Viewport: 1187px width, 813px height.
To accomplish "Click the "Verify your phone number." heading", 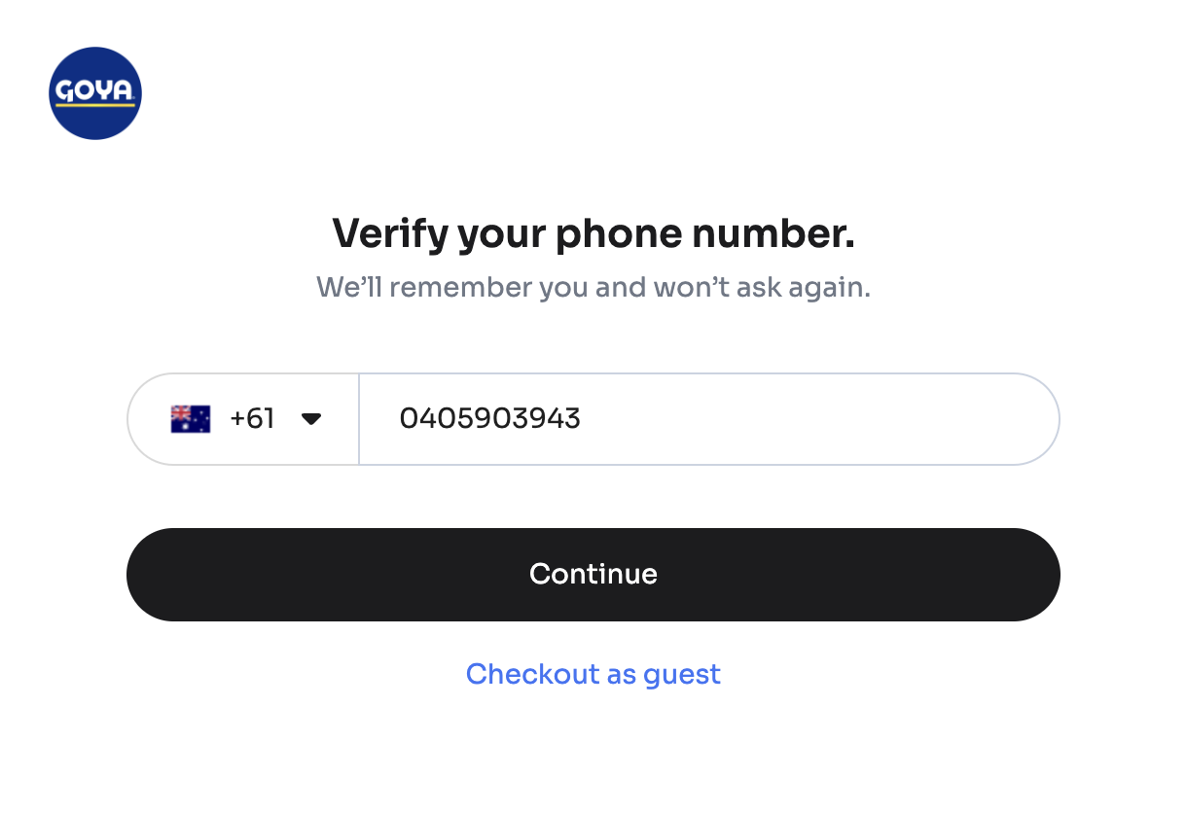I will point(593,233).
